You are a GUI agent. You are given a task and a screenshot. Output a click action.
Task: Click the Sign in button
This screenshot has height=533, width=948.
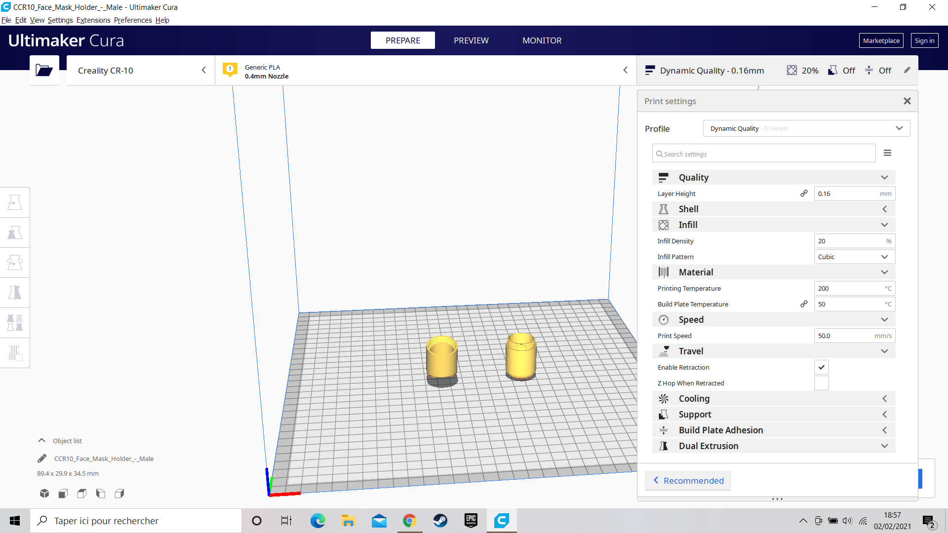(924, 40)
